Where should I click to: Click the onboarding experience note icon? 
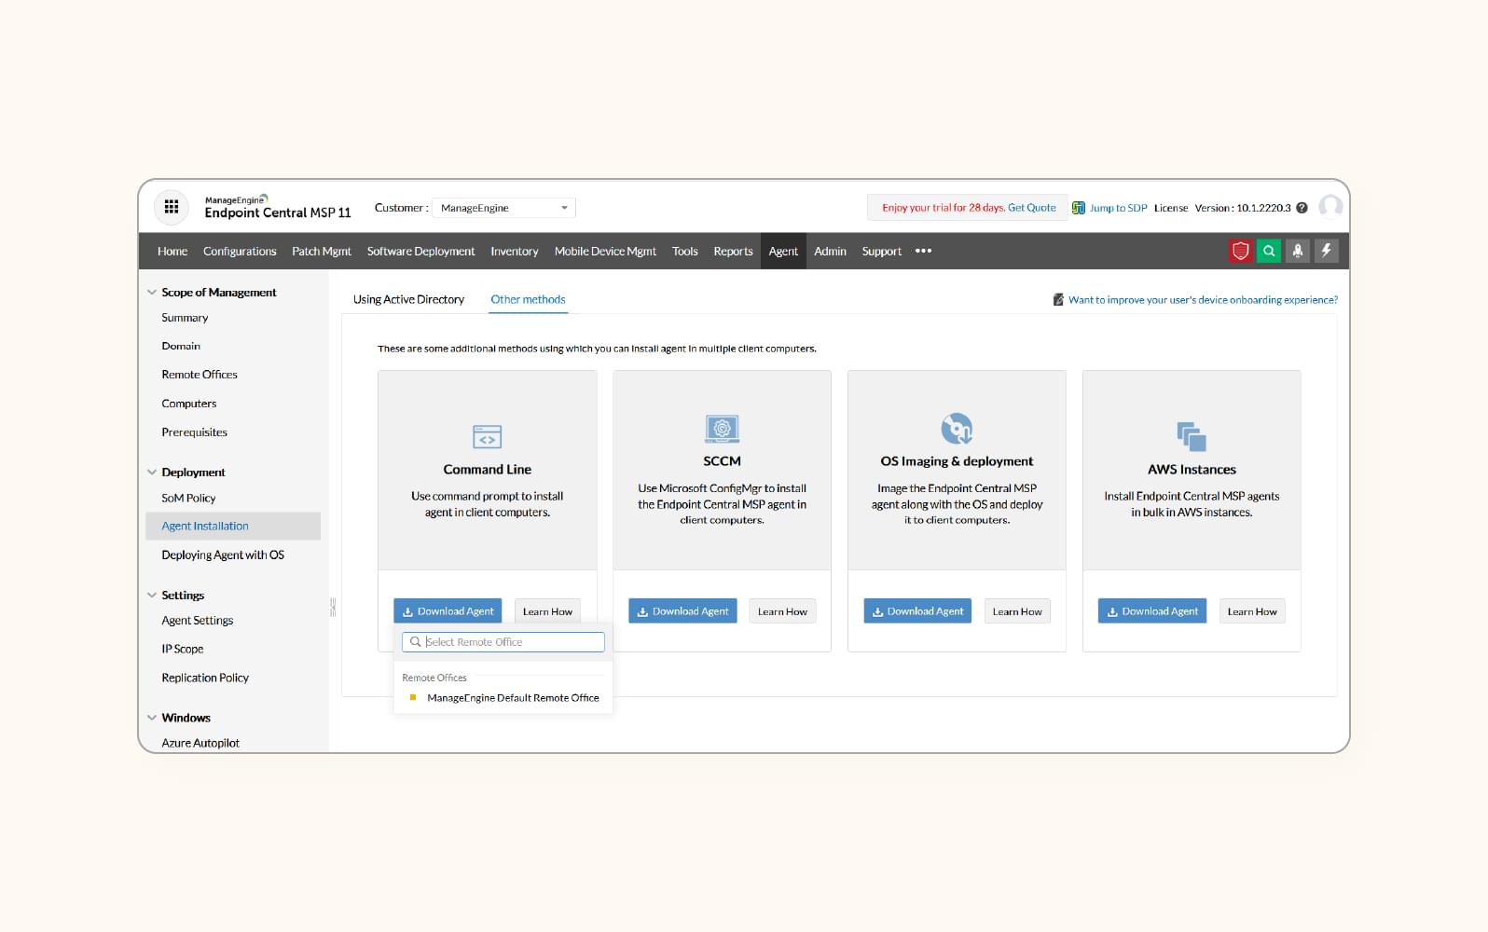(x=1058, y=300)
